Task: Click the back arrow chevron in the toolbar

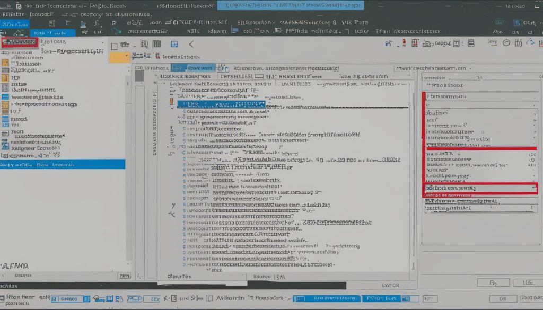Action: click(191, 44)
